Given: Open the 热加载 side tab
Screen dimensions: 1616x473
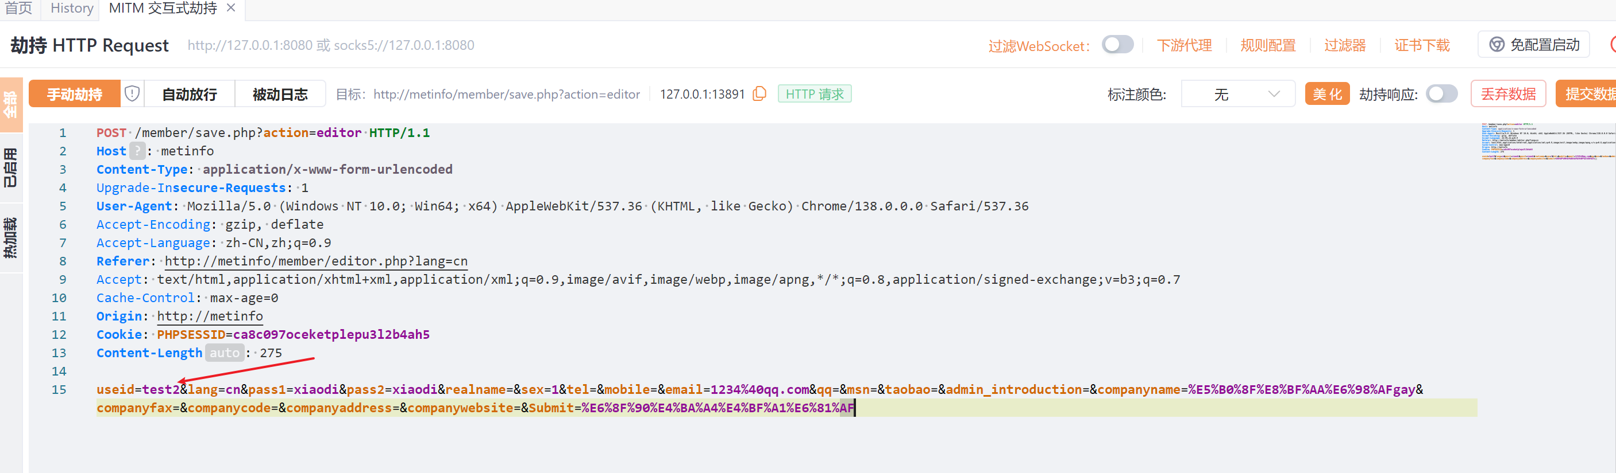Looking at the screenshot, I should pyautogui.click(x=11, y=238).
